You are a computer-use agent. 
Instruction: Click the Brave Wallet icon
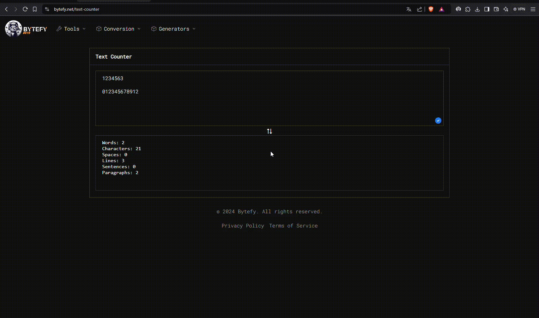coord(496,9)
